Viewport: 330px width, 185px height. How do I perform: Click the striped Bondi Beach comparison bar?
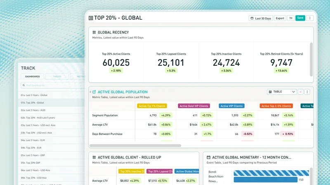271,173
